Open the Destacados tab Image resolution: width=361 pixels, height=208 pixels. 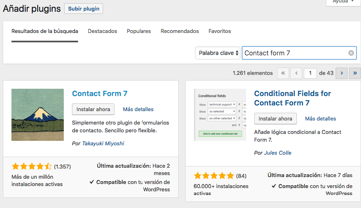103,31
